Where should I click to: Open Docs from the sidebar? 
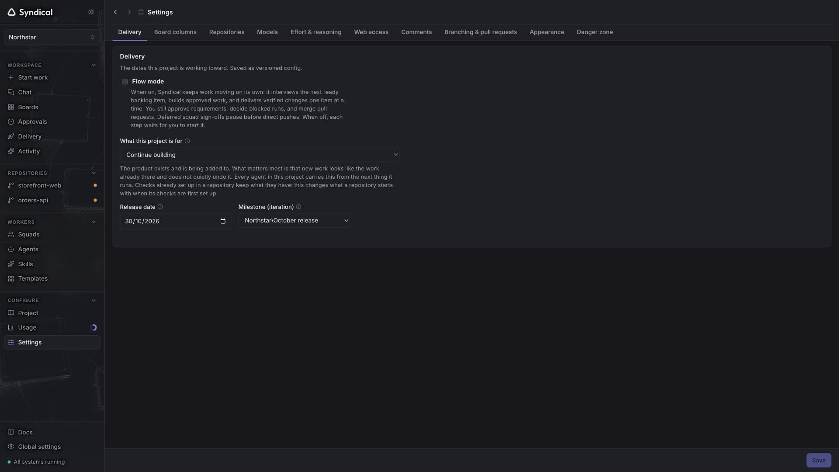pyautogui.click(x=52, y=432)
